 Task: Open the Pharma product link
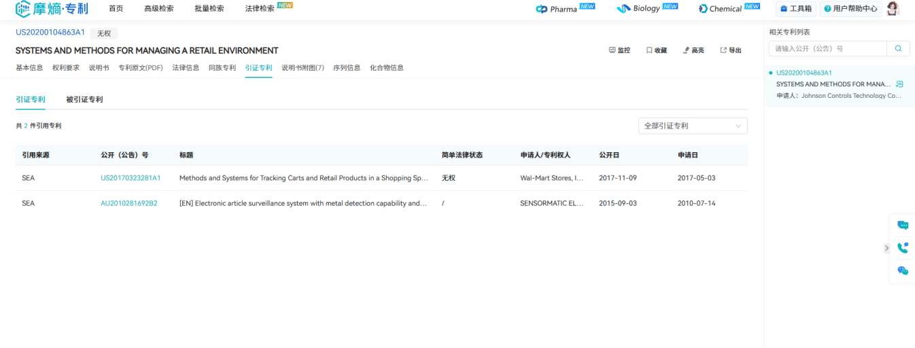(x=565, y=9)
